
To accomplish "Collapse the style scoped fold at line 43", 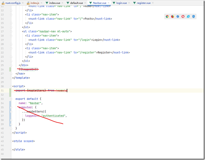I will click(x=11, y=141).
